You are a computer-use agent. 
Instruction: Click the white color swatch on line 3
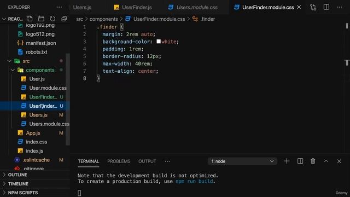159,42
